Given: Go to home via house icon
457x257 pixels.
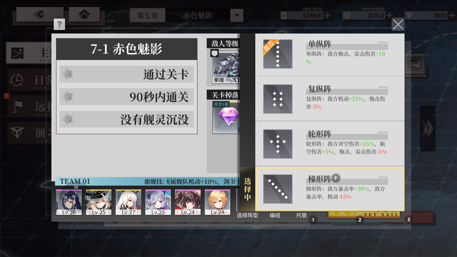Looking at the screenshot, I should tap(84, 14).
